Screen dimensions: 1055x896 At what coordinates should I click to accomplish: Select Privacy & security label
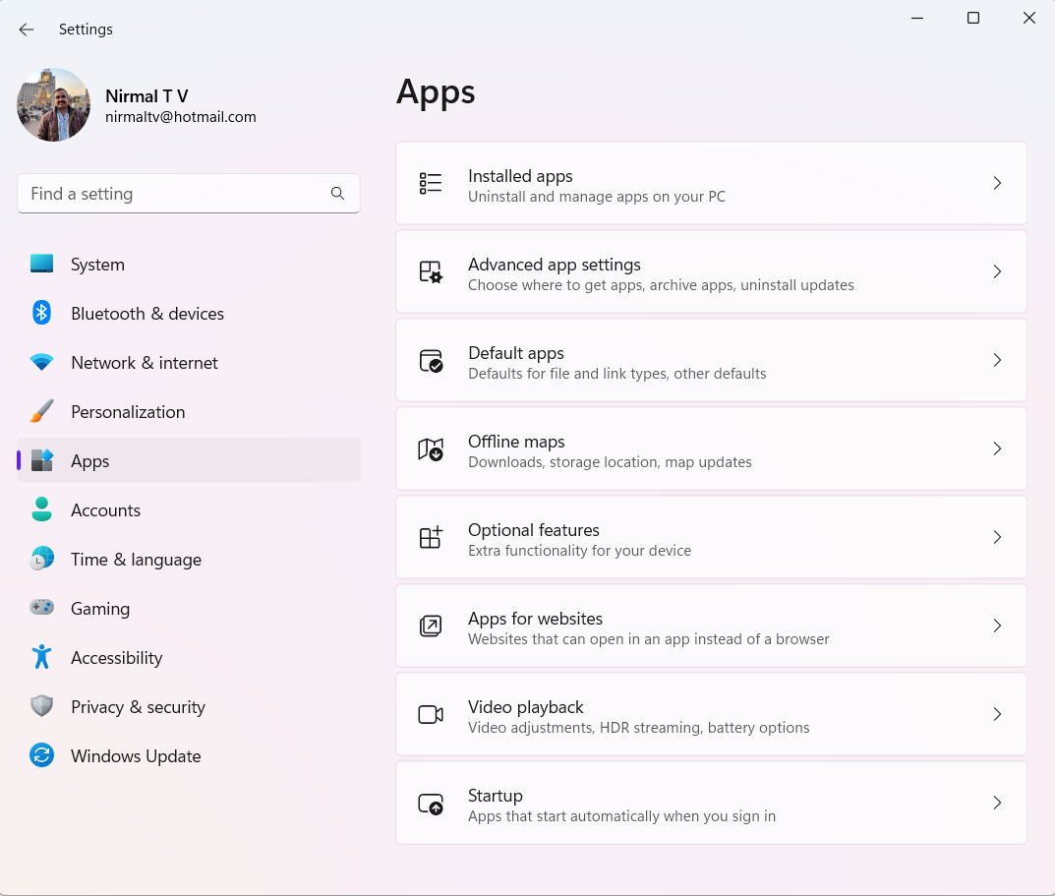point(138,707)
